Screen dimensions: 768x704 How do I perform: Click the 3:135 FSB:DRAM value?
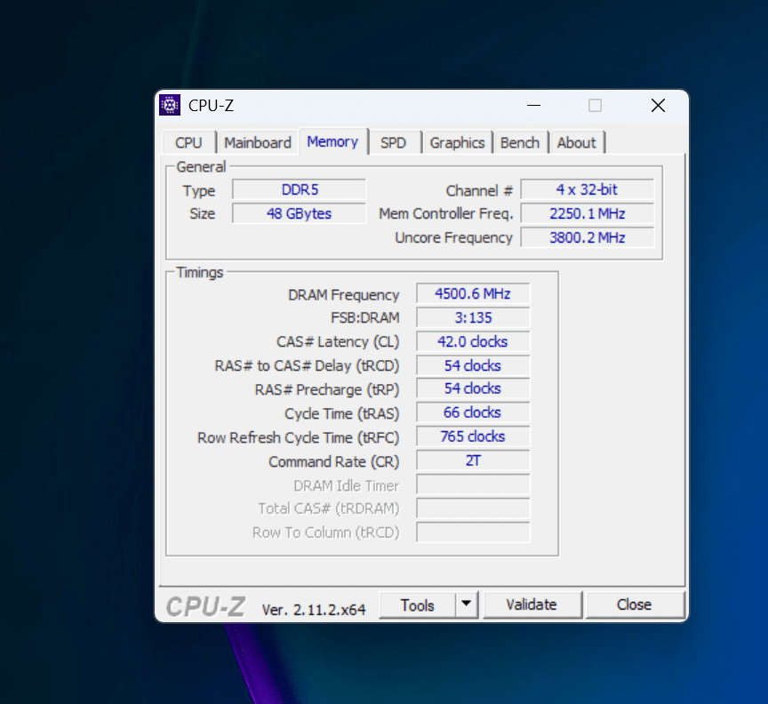point(473,317)
